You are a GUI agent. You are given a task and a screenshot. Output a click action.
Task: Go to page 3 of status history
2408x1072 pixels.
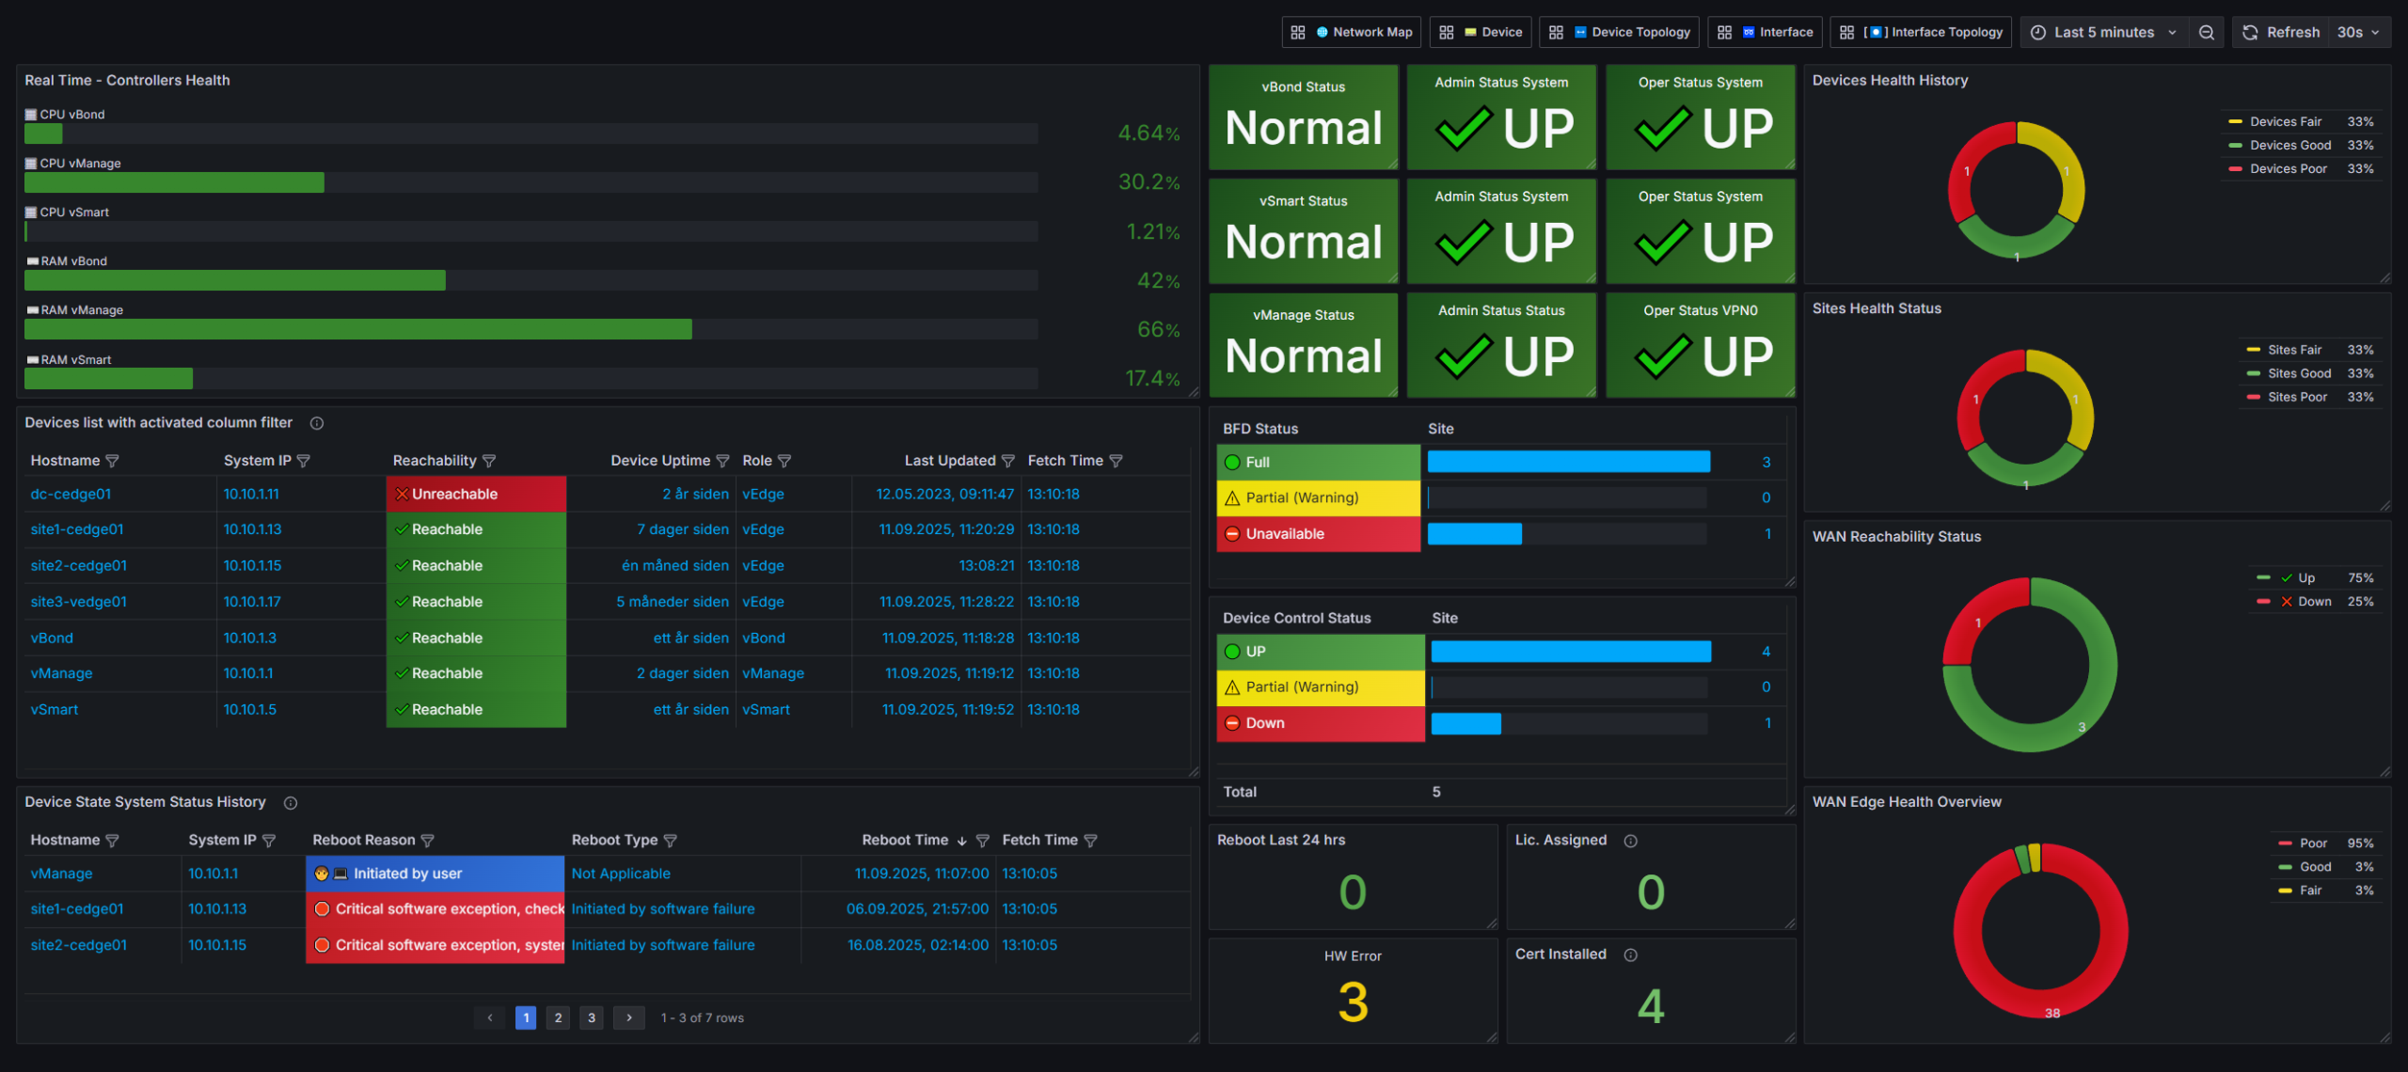(x=592, y=1017)
